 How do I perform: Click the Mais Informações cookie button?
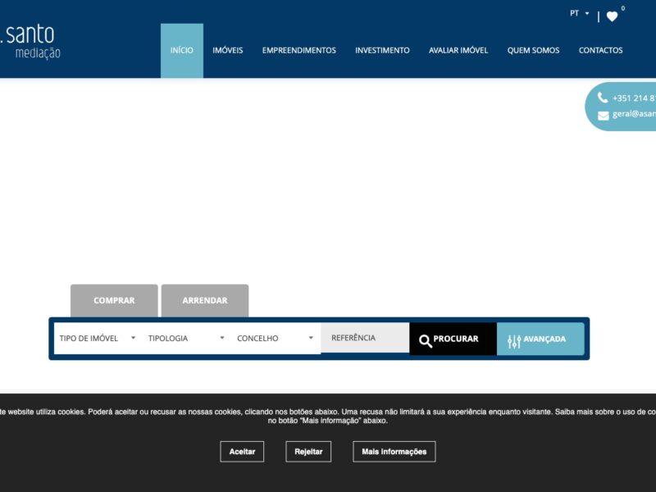(394, 452)
